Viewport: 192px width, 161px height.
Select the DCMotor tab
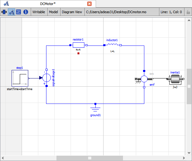pos(48,4)
